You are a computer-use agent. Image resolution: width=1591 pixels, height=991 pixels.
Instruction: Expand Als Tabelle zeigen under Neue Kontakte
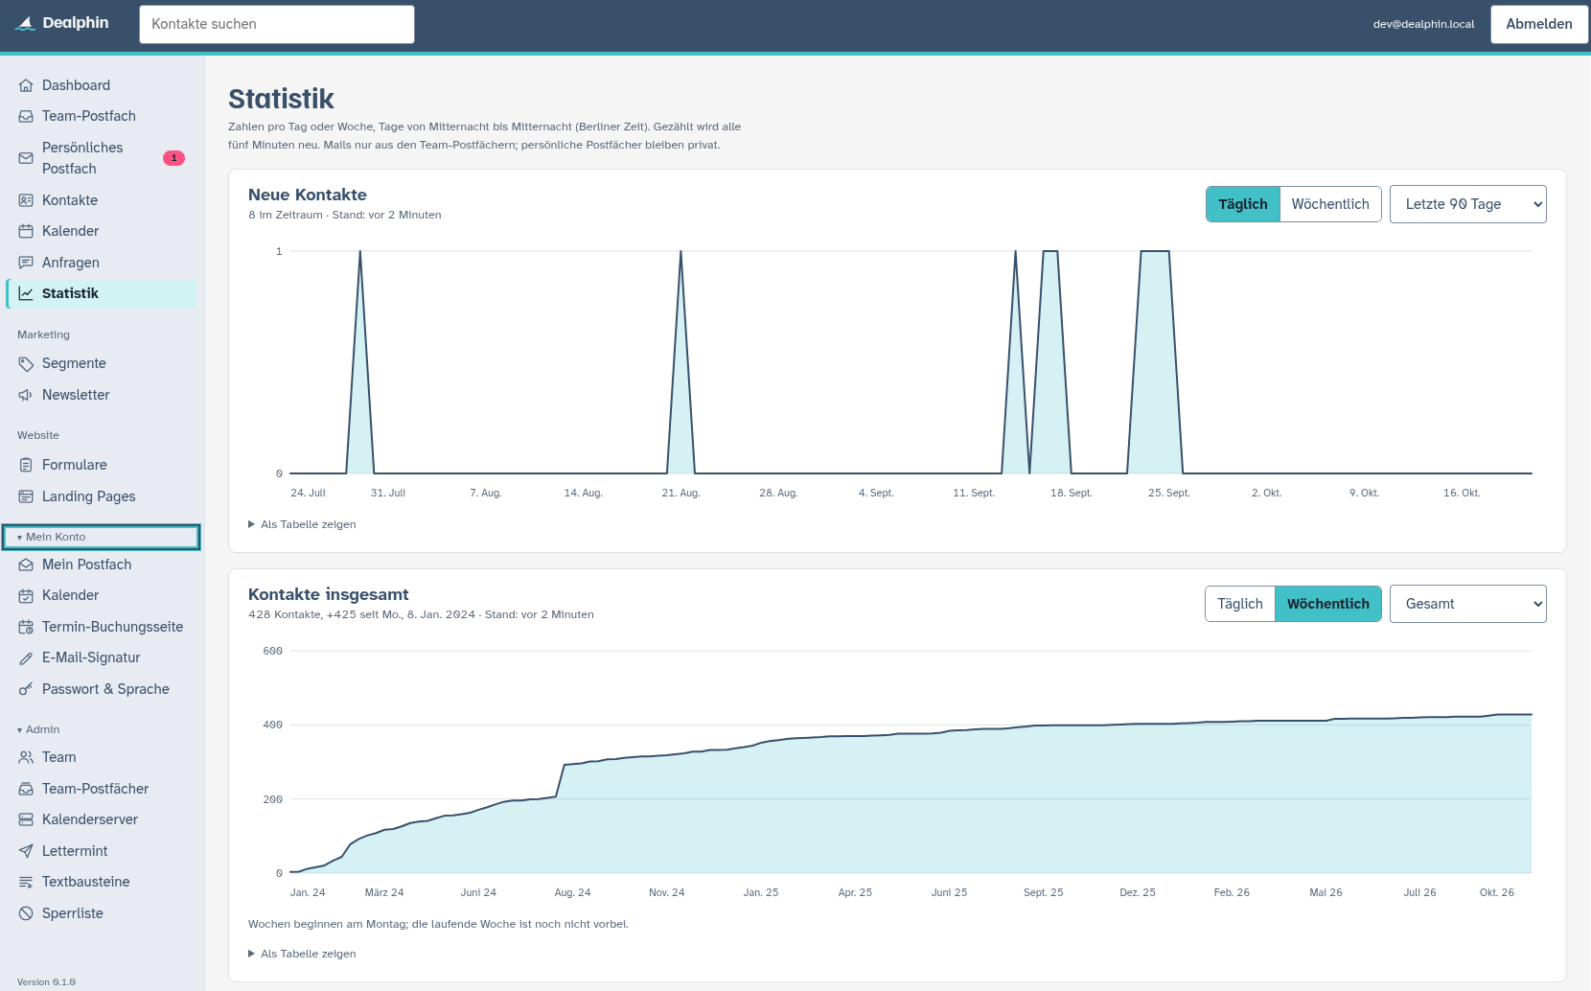pos(302,524)
